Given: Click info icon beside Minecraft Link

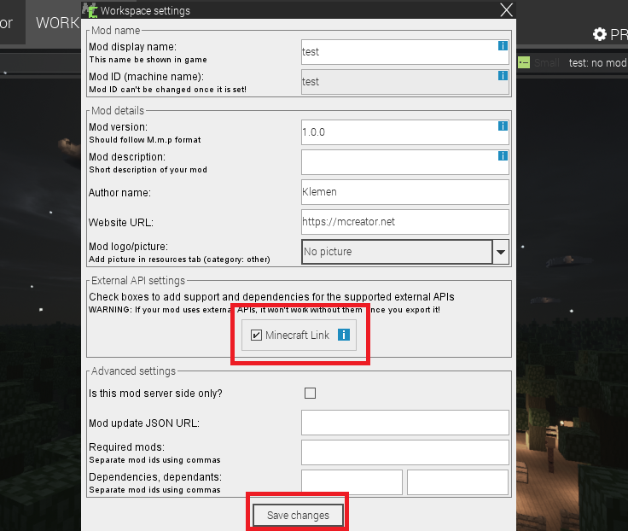Looking at the screenshot, I should pyautogui.click(x=344, y=335).
